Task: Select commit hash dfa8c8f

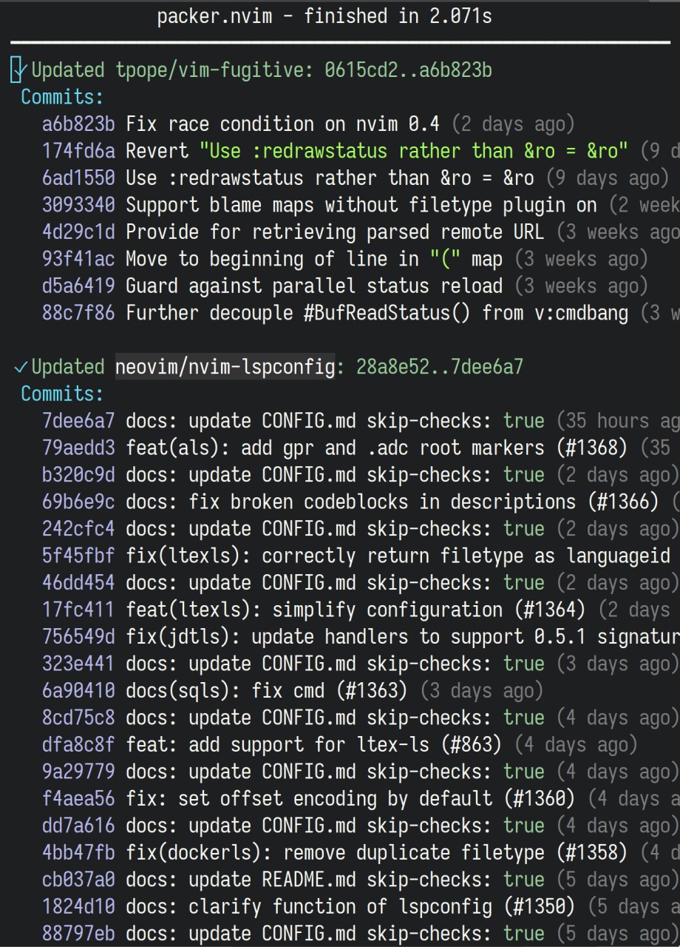Action: tap(78, 745)
